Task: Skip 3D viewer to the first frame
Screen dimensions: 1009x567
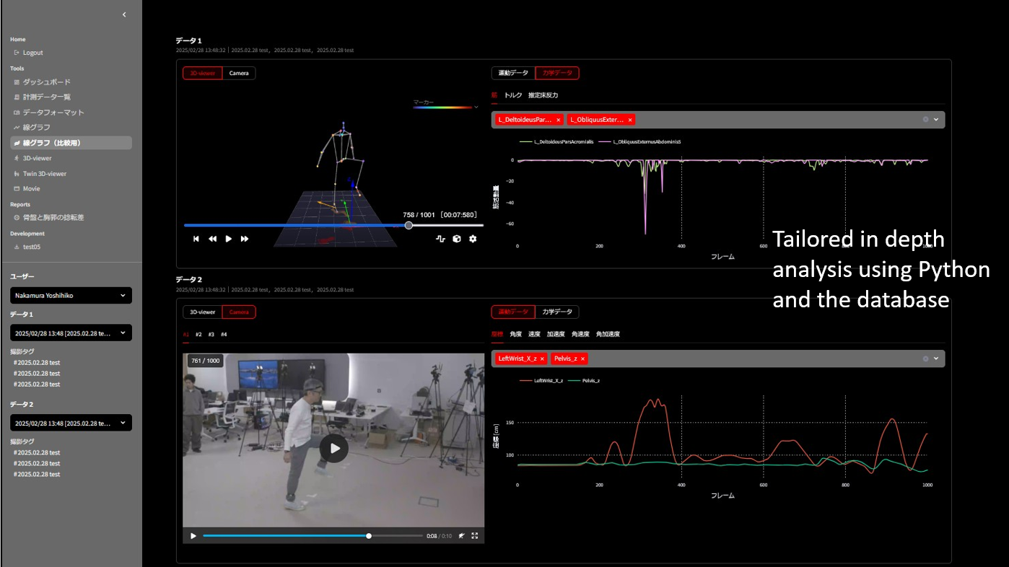Action: 196,239
